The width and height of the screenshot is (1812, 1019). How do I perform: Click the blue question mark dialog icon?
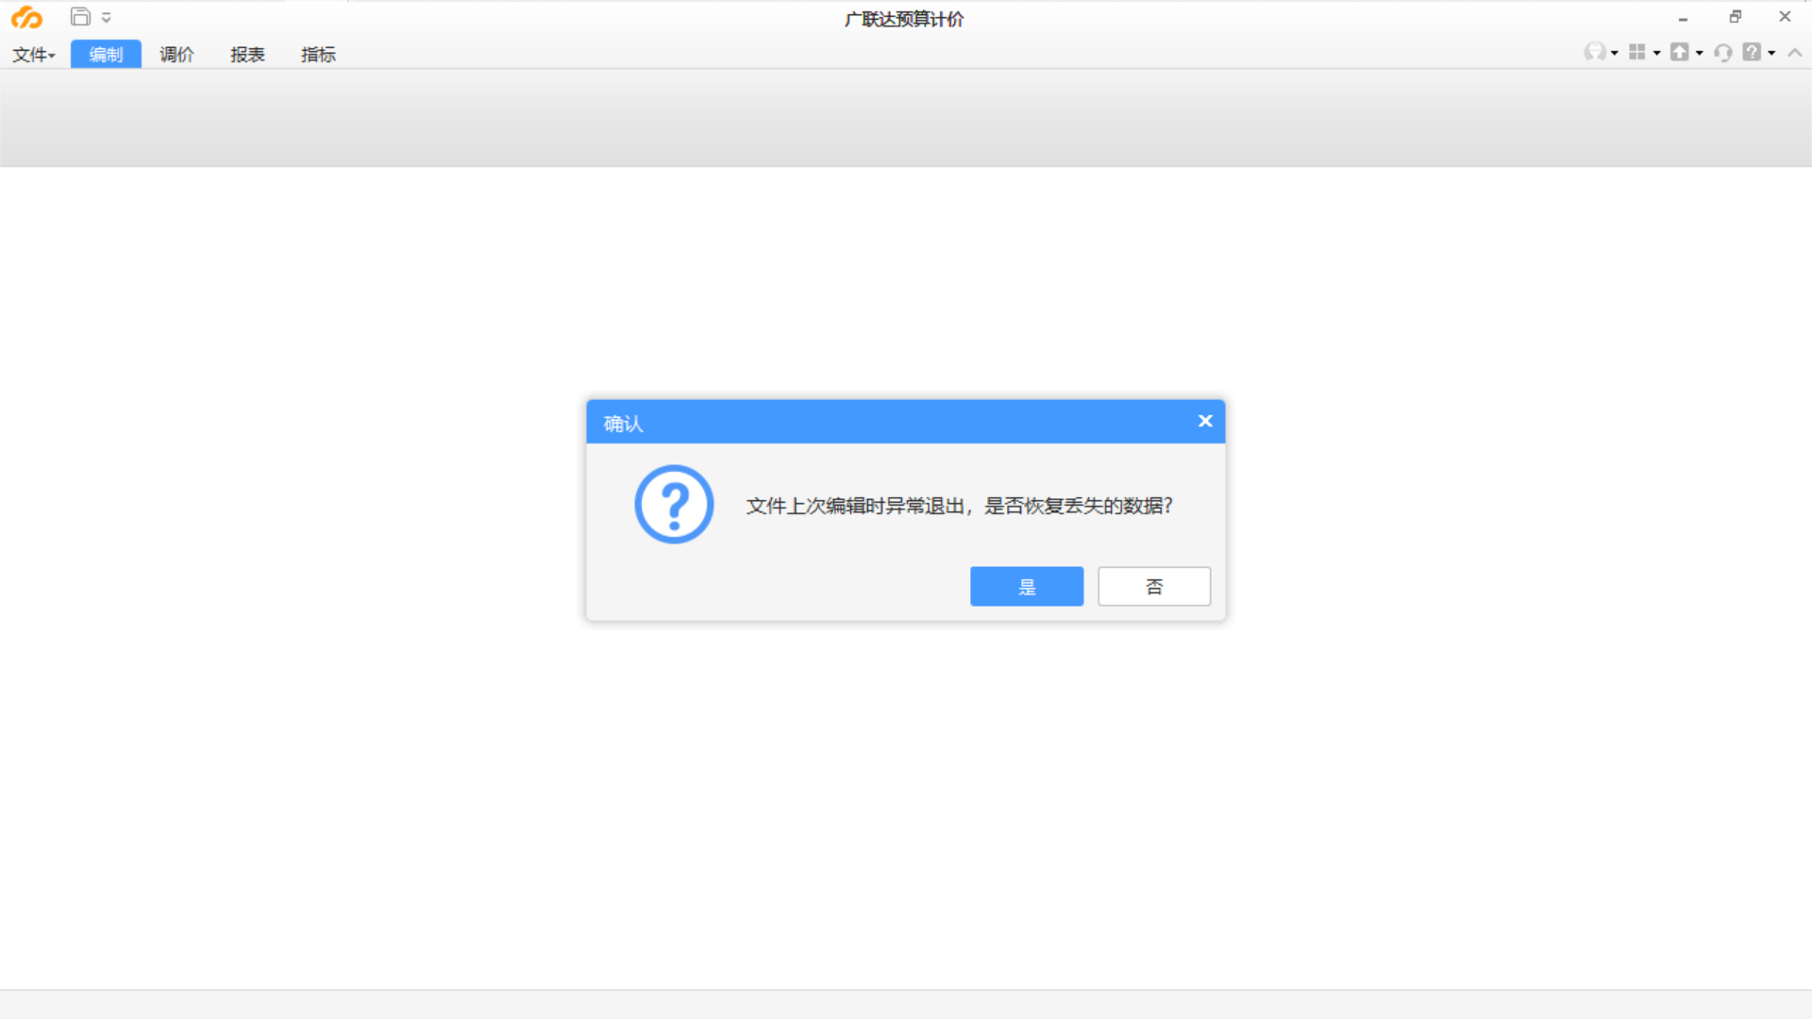pyautogui.click(x=674, y=505)
